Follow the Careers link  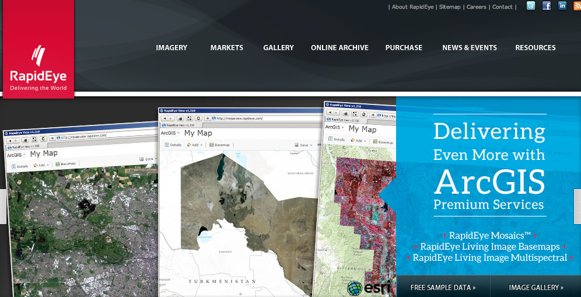coord(477,7)
